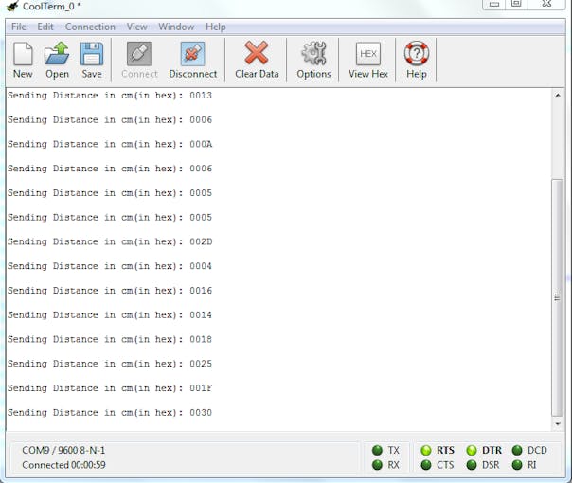Click the line ending with 0004
Viewport: 572px width, 483px height.
click(x=110, y=266)
